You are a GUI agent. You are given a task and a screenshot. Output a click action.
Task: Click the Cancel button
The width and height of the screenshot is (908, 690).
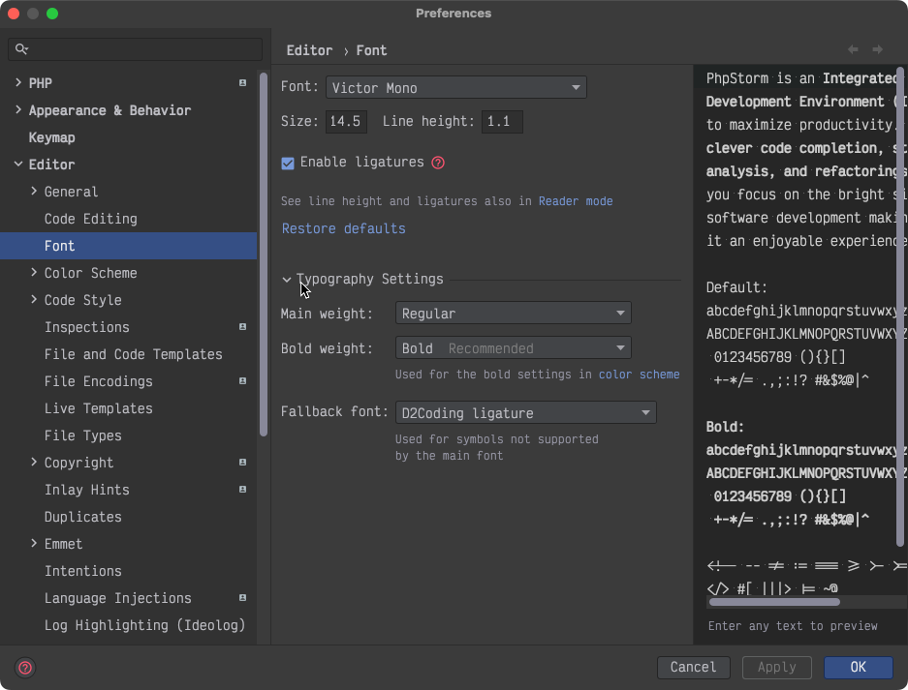(x=693, y=668)
